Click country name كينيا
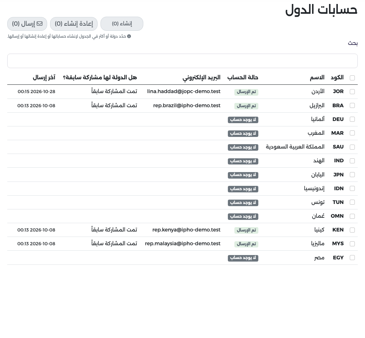Screen dimensions: 365x338 319,230
